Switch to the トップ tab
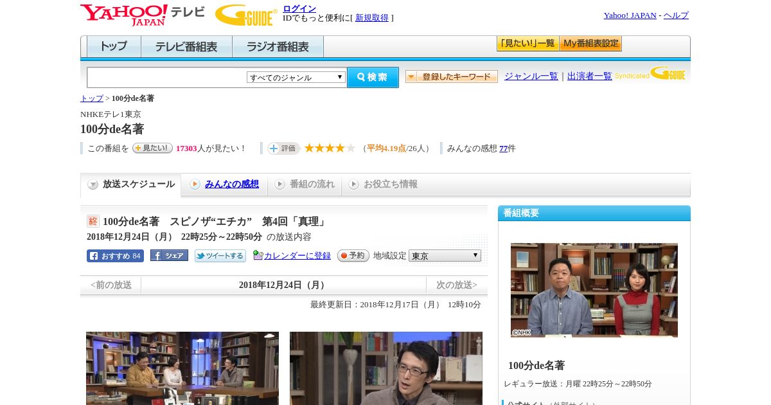 [114, 47]
